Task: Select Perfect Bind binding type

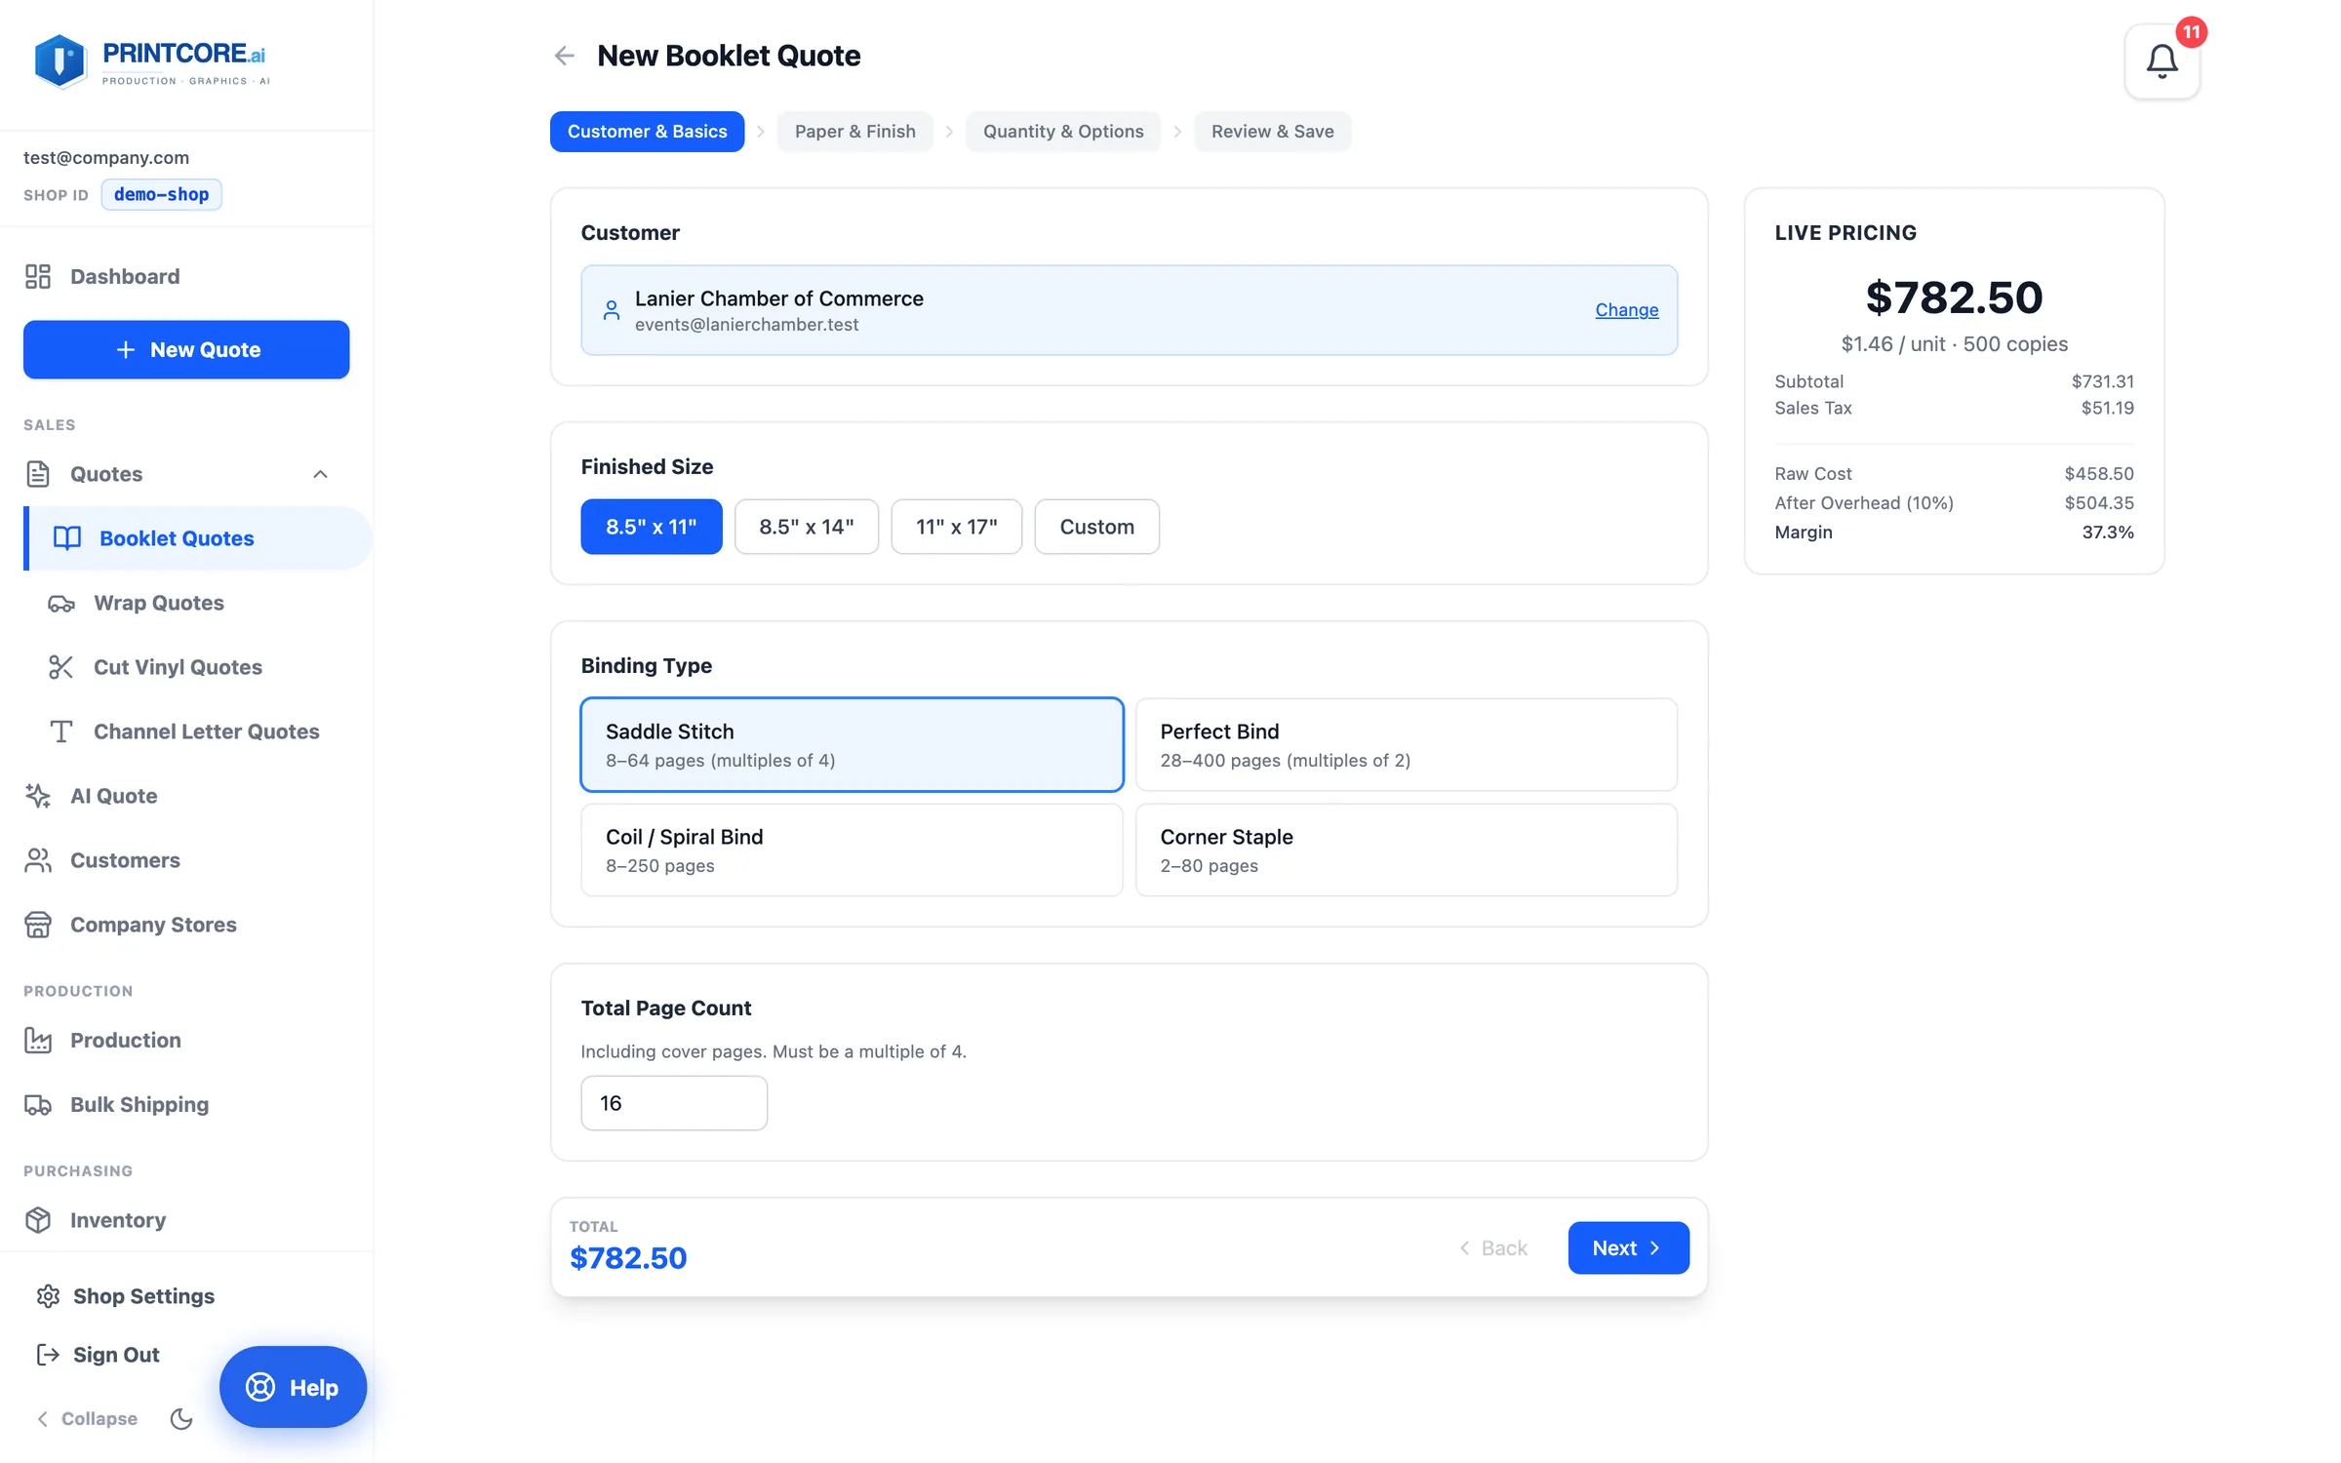Action: (x=1406, y=744)
